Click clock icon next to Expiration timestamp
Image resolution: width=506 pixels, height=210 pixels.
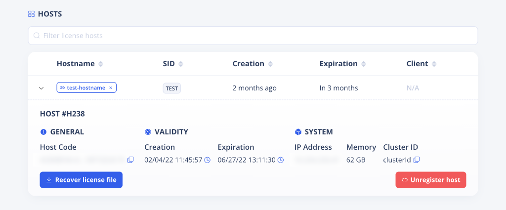pyautogui.click(x=281, y=160)
